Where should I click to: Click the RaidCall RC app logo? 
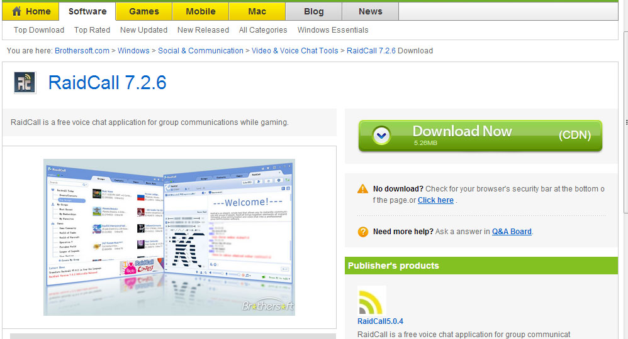(x=25, y=83)
